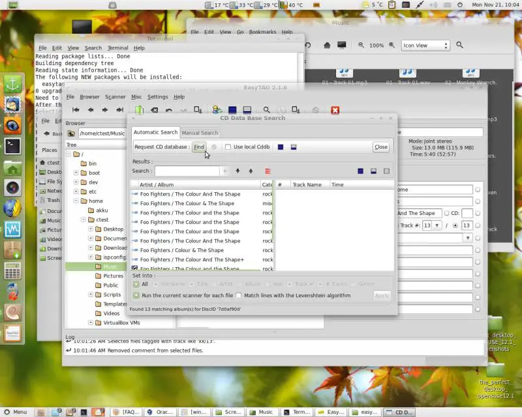522x417 pixels.
Task: Collapse the home folder in tree
Action: [x=76, y=201]
